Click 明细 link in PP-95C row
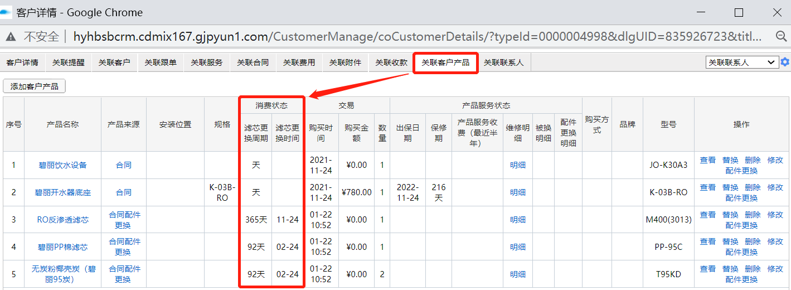This screenshot has height=290, width=791. [518, 247]
